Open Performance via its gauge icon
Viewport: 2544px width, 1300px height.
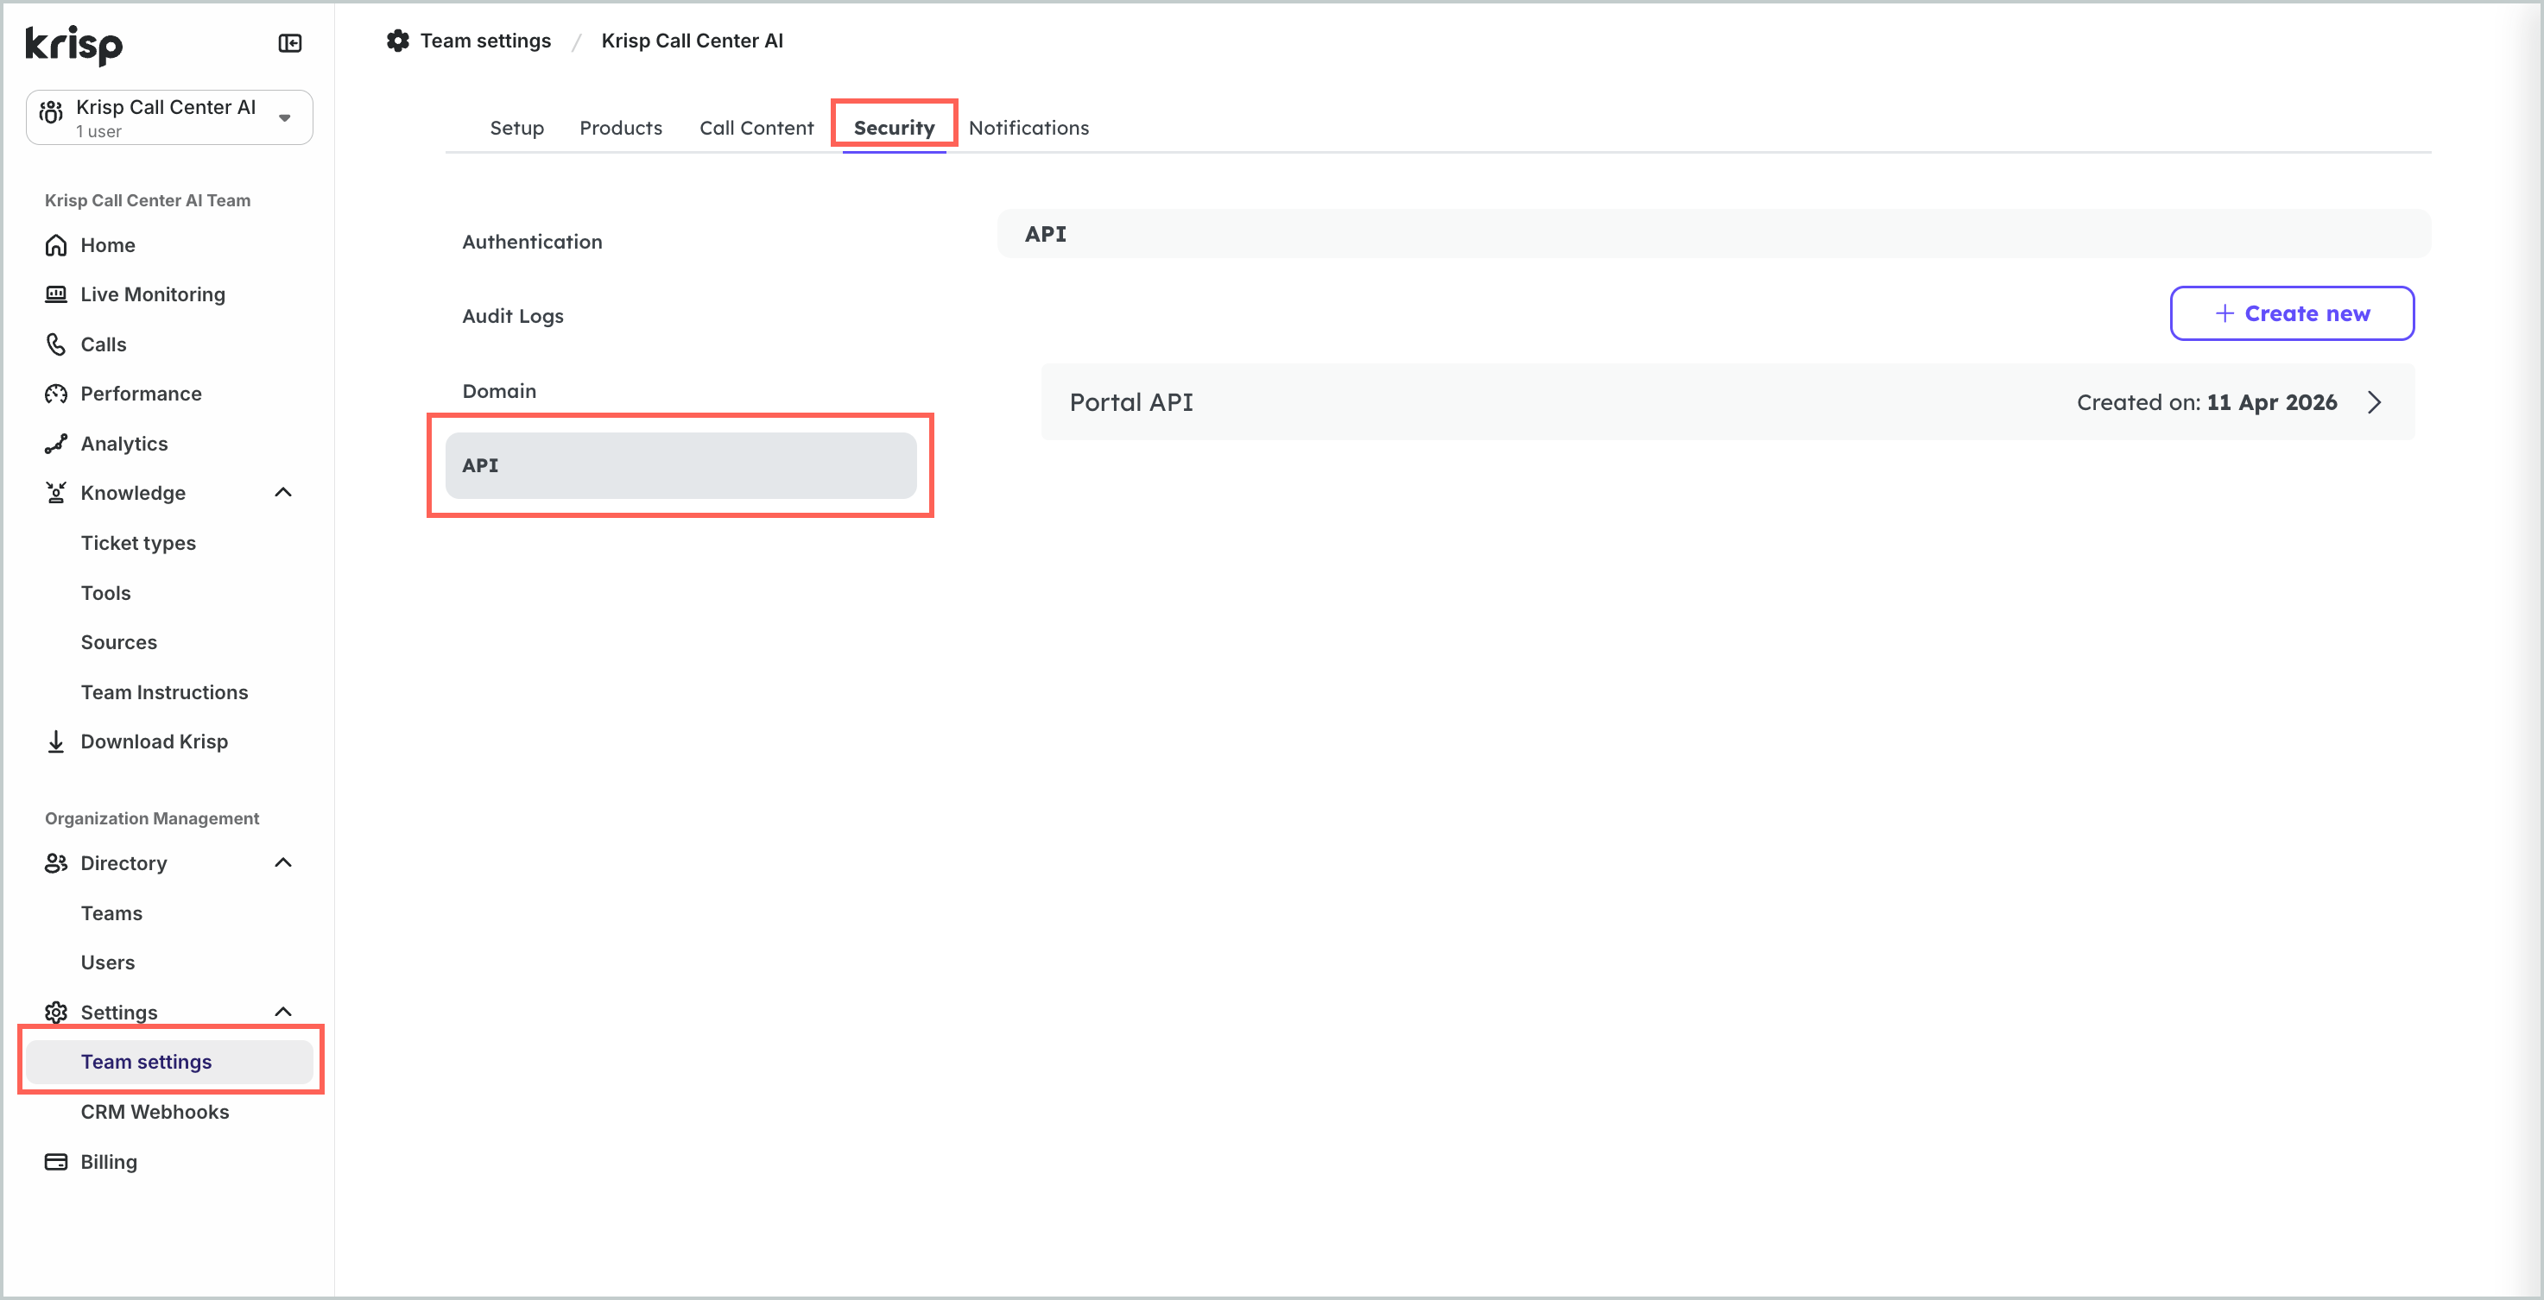pos(56,394)
